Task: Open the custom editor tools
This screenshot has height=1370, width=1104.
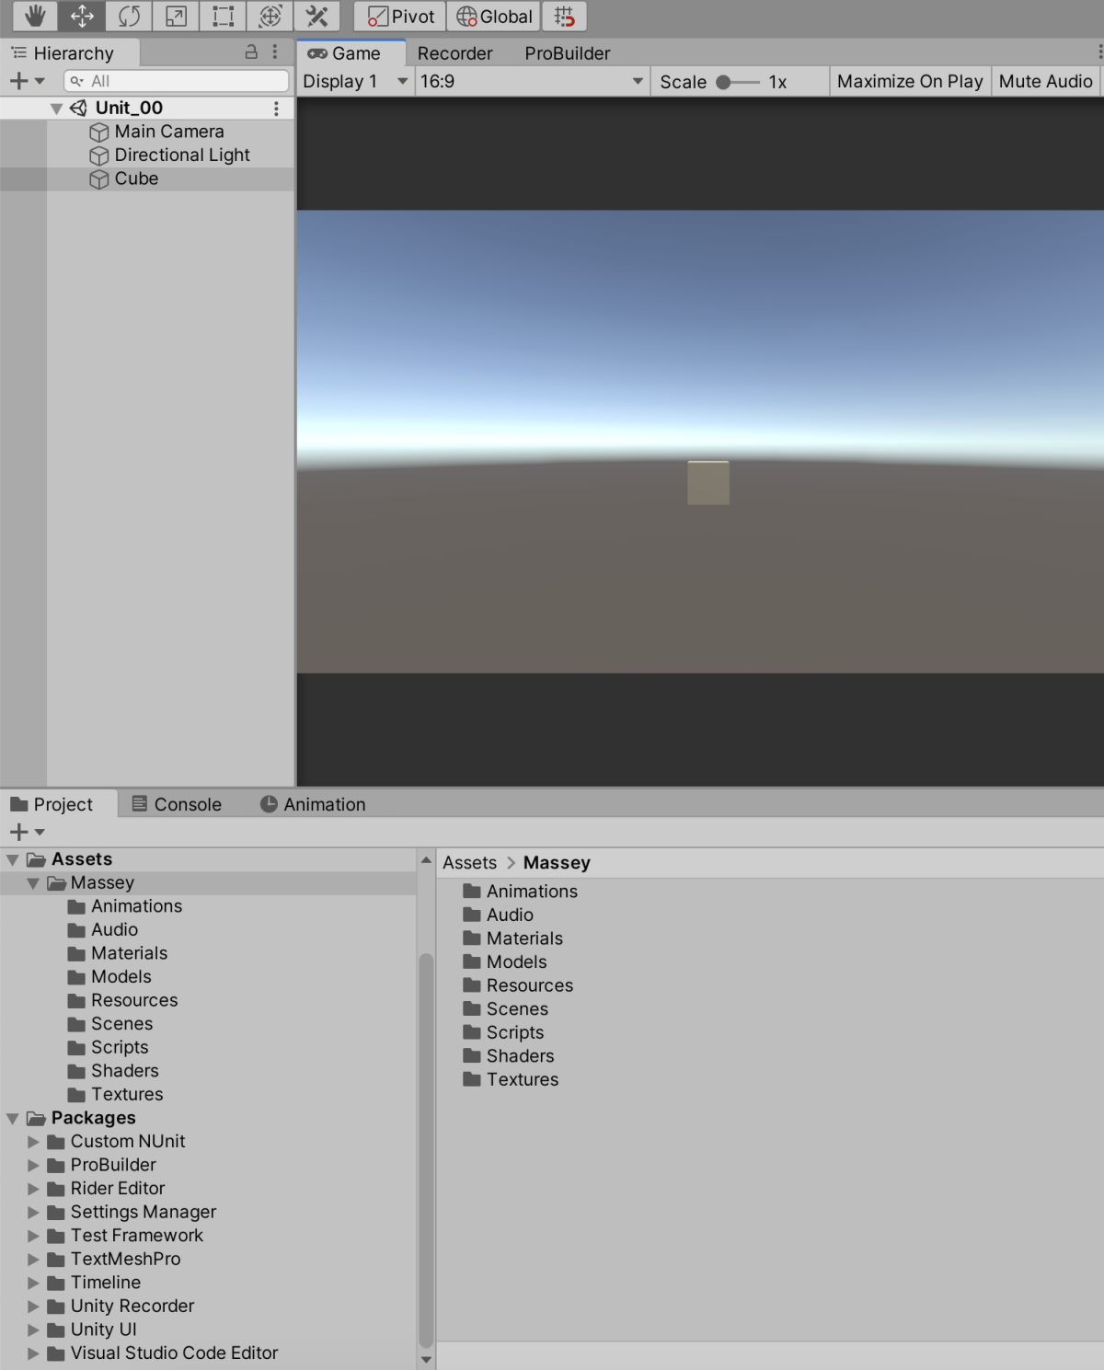Action: 316,17
